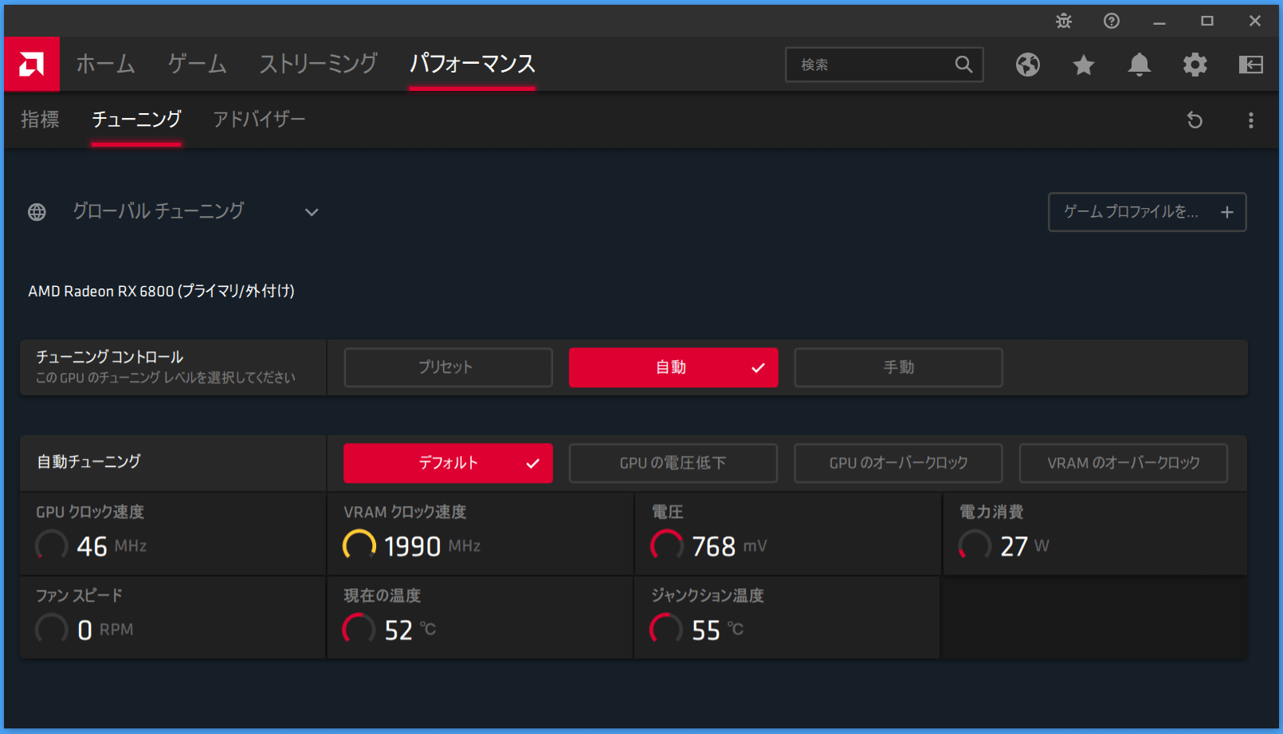Click ゲームプロファイルを... button

pos(1148,212)
